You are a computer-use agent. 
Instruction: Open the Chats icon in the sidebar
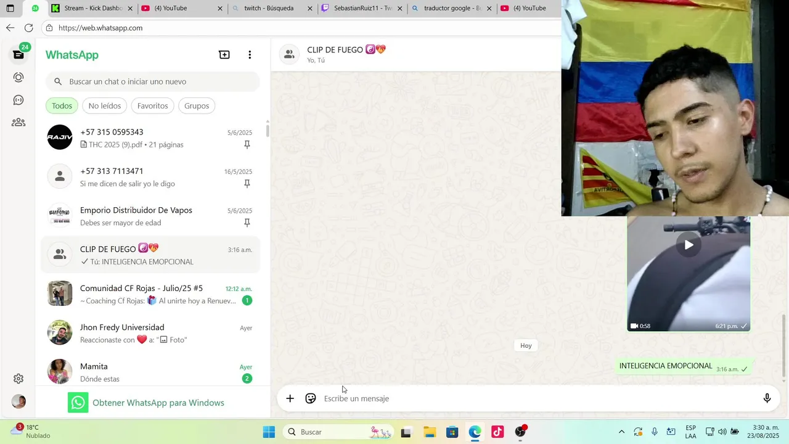18,55
